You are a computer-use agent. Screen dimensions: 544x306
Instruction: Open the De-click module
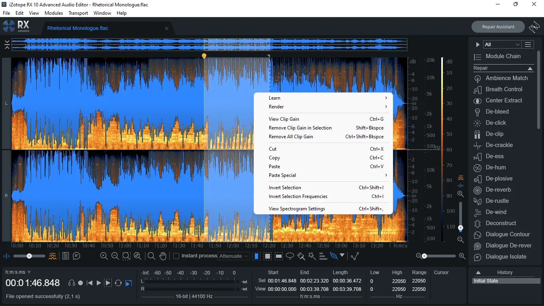point(495,123)
